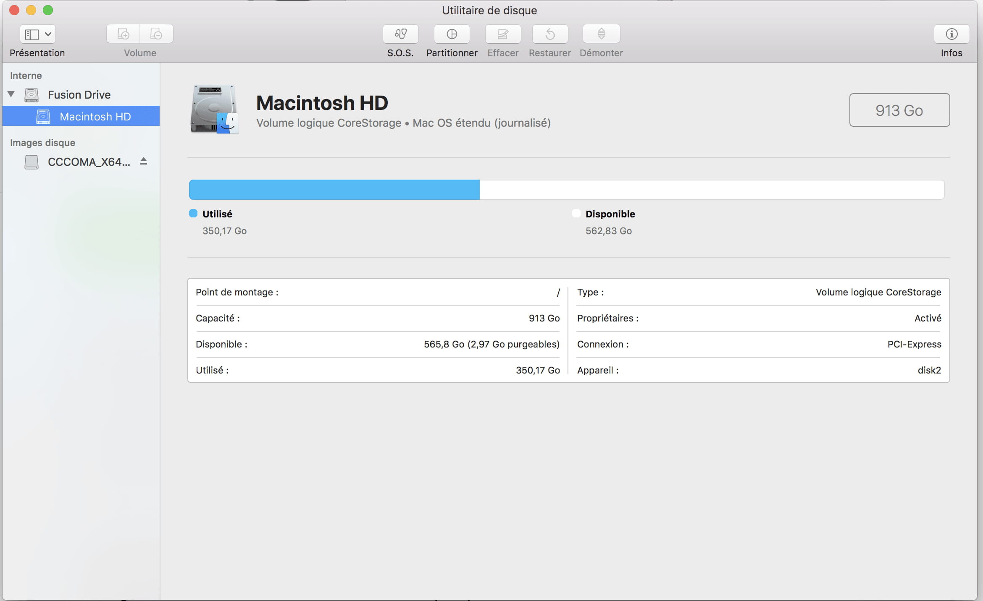
Task: Click the Présentation toolbar label
Action: point(37,53)
